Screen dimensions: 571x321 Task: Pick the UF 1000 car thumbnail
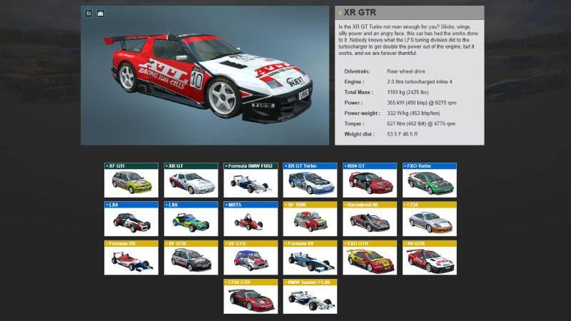click(x=310, y=219)
